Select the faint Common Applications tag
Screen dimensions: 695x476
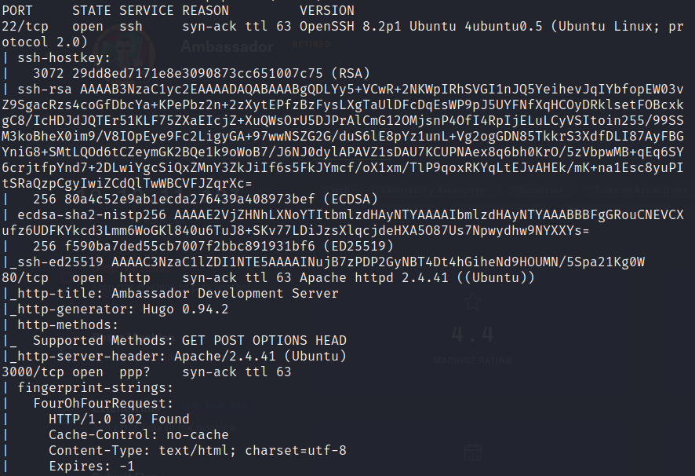pyautogui.click(x=641, y=191)
